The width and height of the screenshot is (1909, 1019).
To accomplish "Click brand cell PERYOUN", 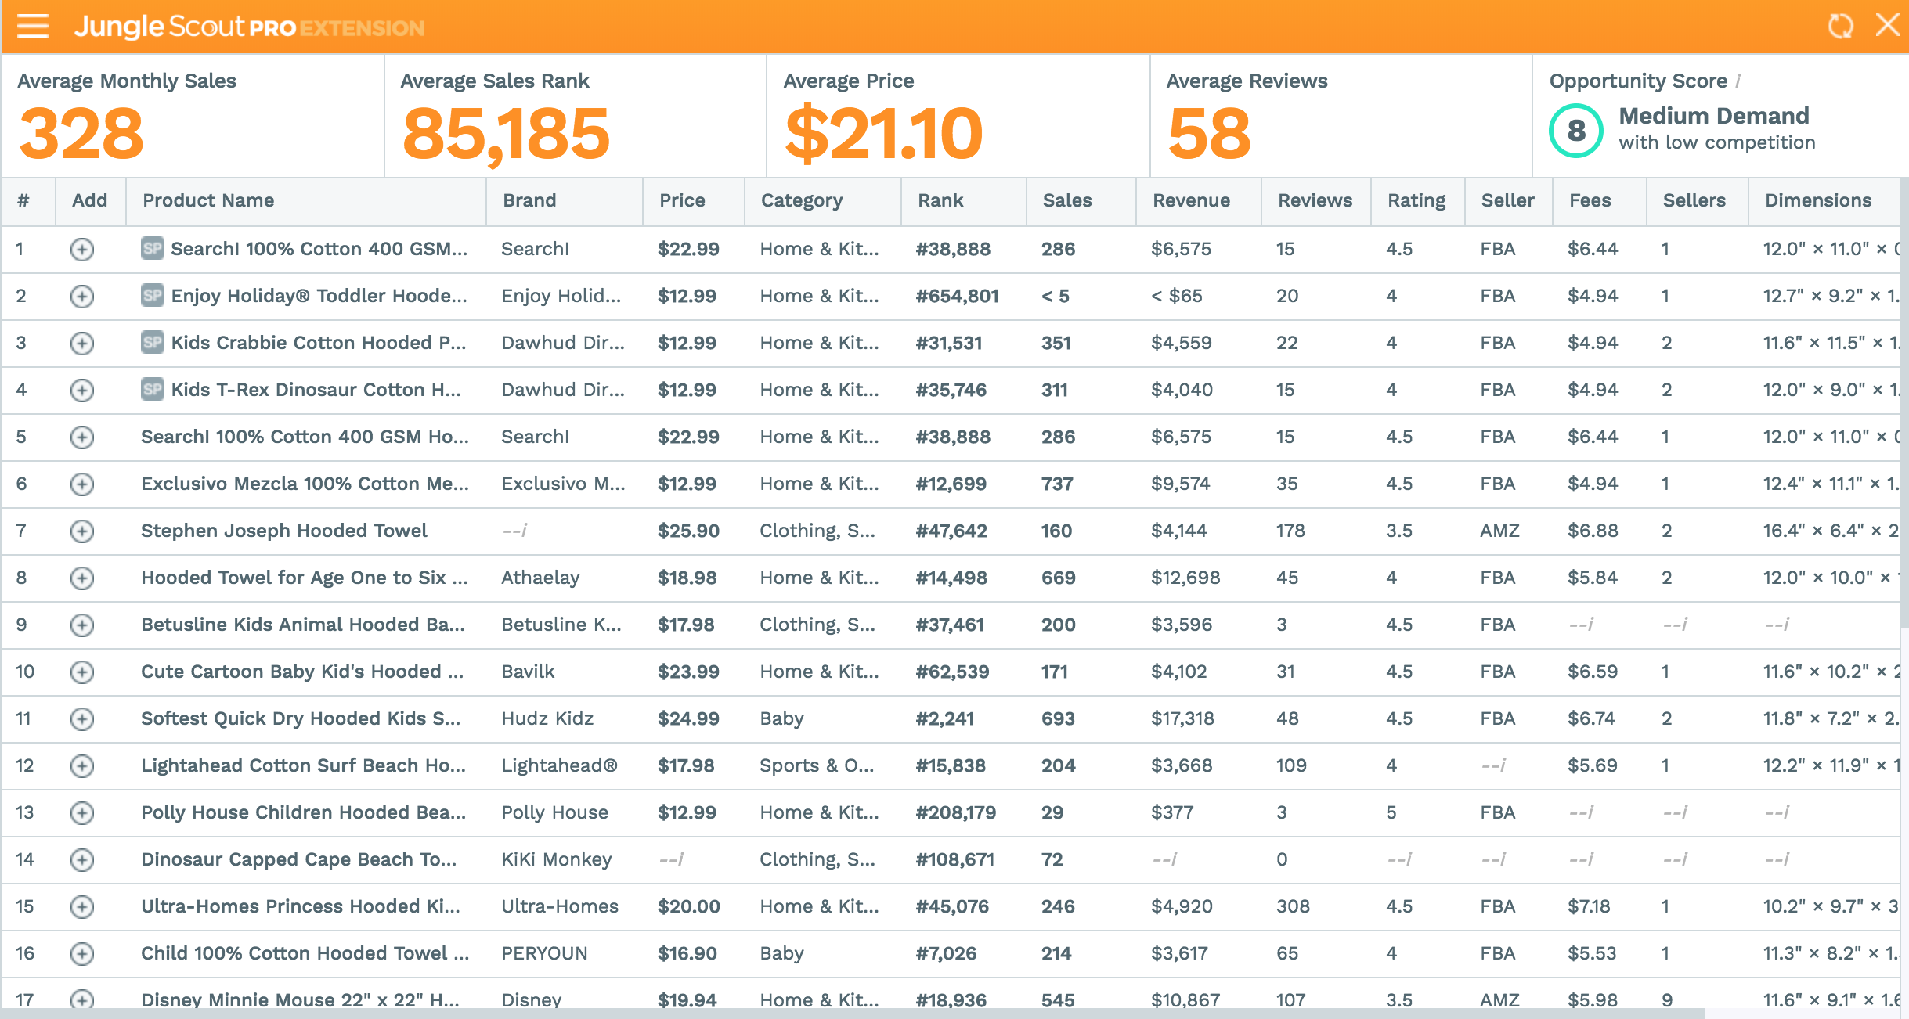I will 544,953.
